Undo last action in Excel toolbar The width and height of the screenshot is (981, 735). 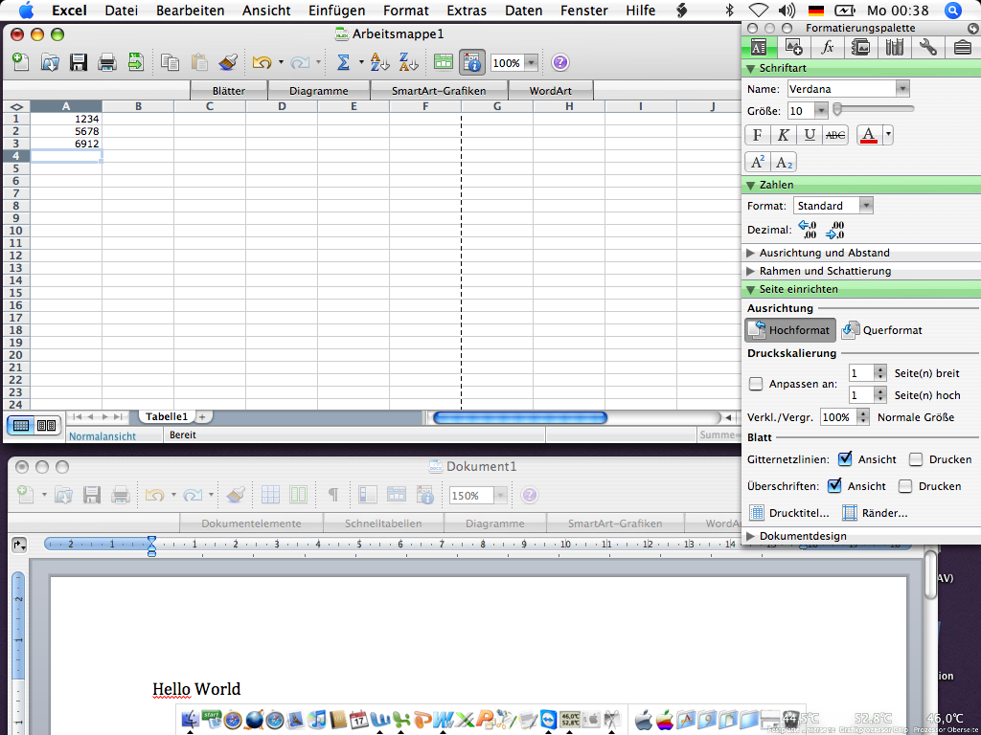coord(262,62)
